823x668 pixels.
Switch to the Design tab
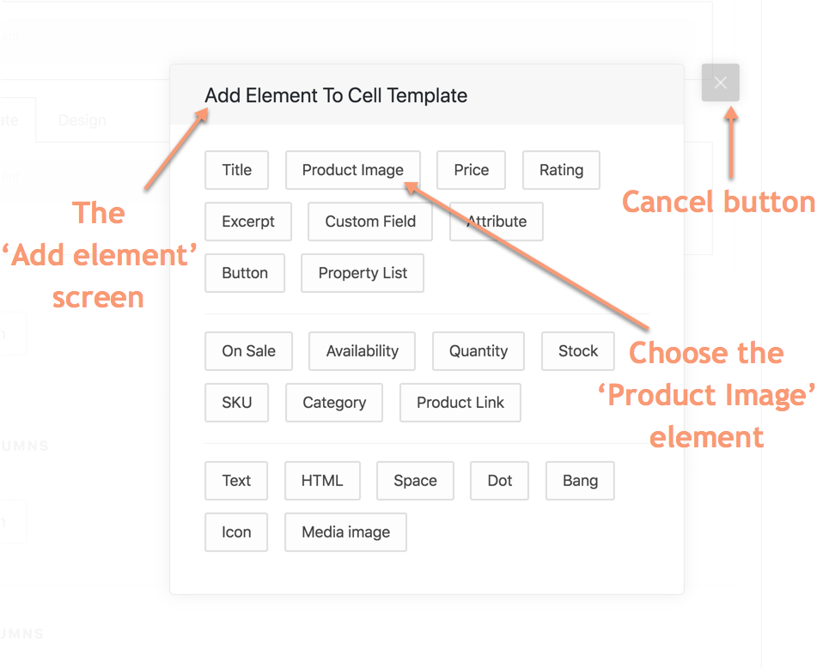pos(82,120)
